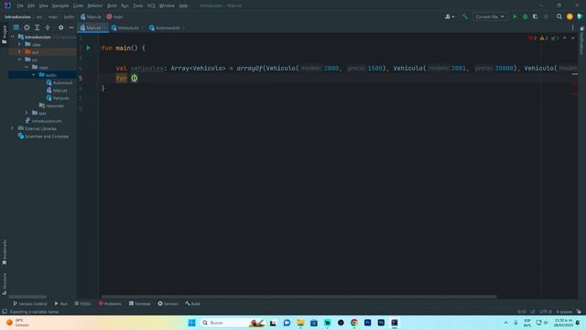586x330 pixels.
Task: Open the Version Control tool window
Action: 30,303
